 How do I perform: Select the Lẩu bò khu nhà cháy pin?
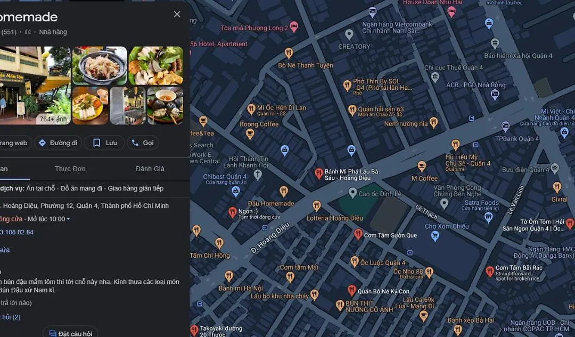pyautogui.click(x=314, y=294)
